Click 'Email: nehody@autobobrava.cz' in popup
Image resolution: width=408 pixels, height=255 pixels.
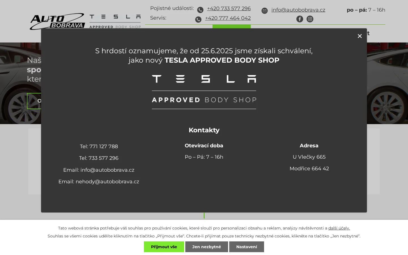click(99, 182)
